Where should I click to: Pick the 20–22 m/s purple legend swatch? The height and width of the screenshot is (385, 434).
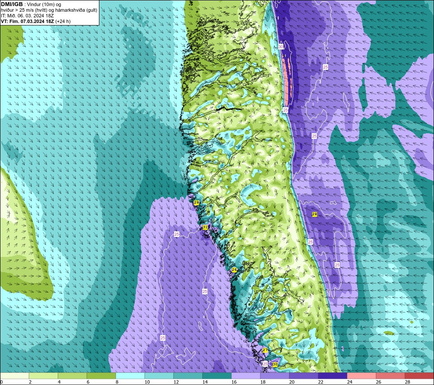point(304,376)
